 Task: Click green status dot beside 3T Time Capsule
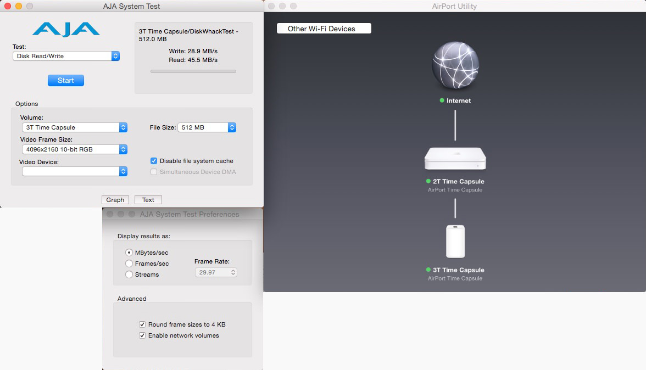click(x=428, y=270)
